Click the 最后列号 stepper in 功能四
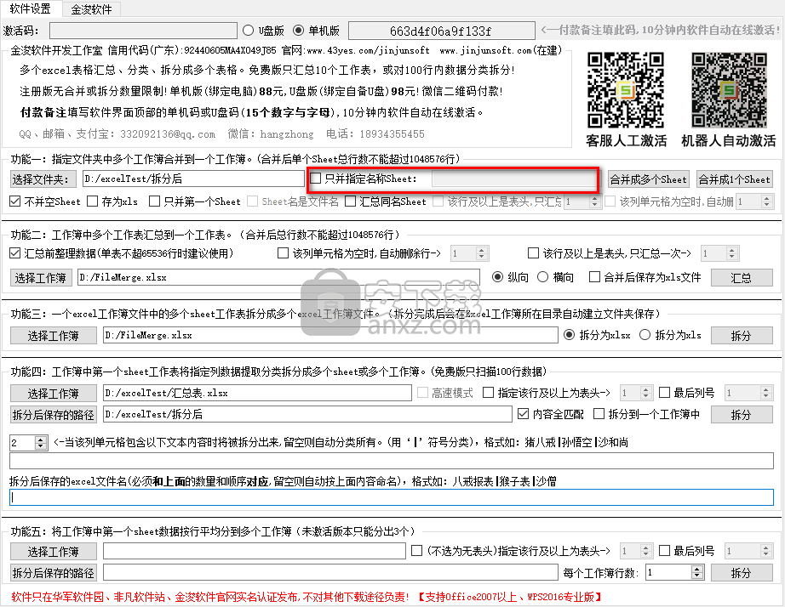Viewport: 785px width, 607px height. coord(748,394)
